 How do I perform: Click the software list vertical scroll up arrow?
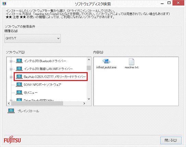click(x=89, y=59)
